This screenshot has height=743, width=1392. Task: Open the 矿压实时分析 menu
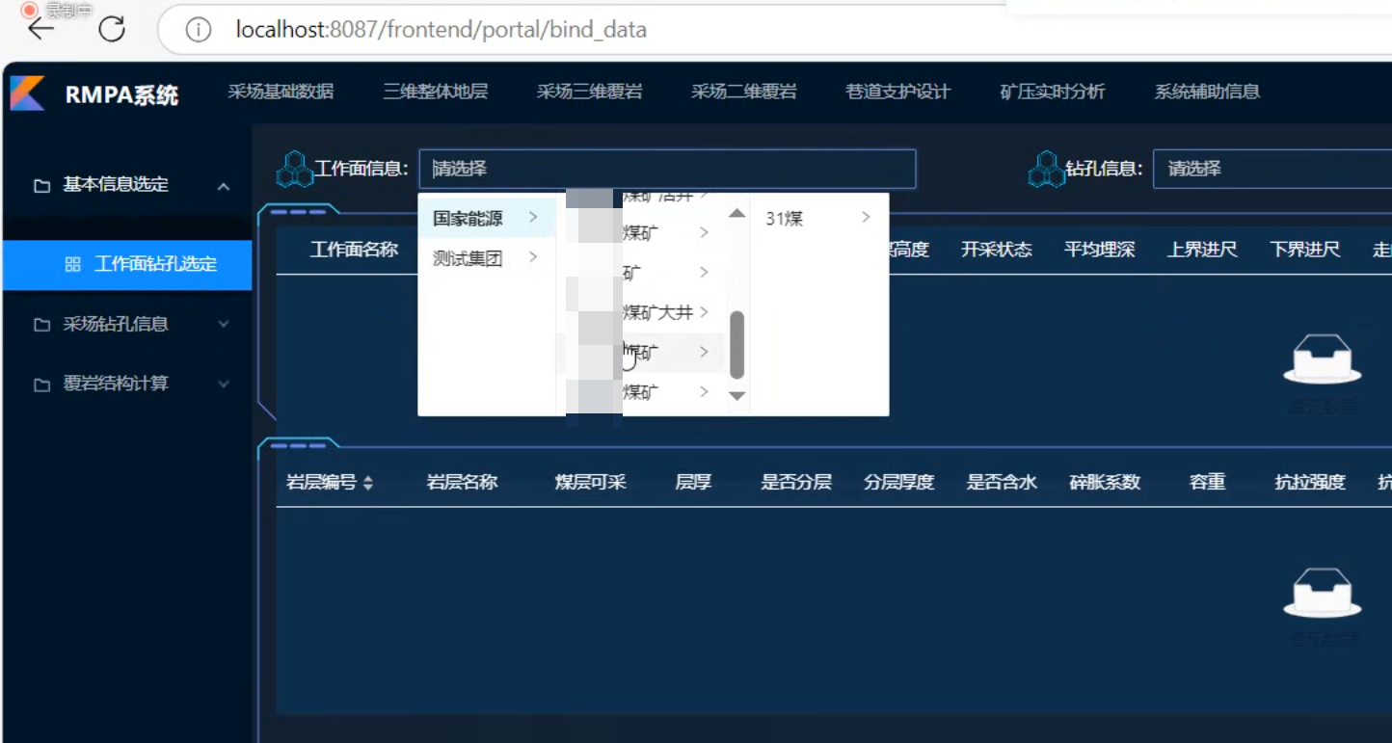click(x=1053, y=93)
